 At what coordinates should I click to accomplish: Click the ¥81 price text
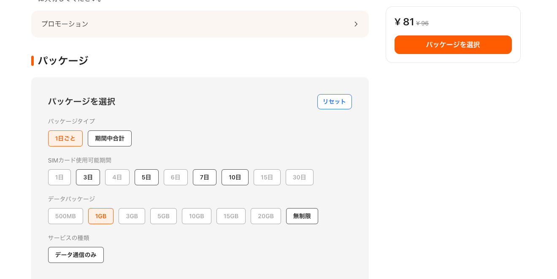404,22
